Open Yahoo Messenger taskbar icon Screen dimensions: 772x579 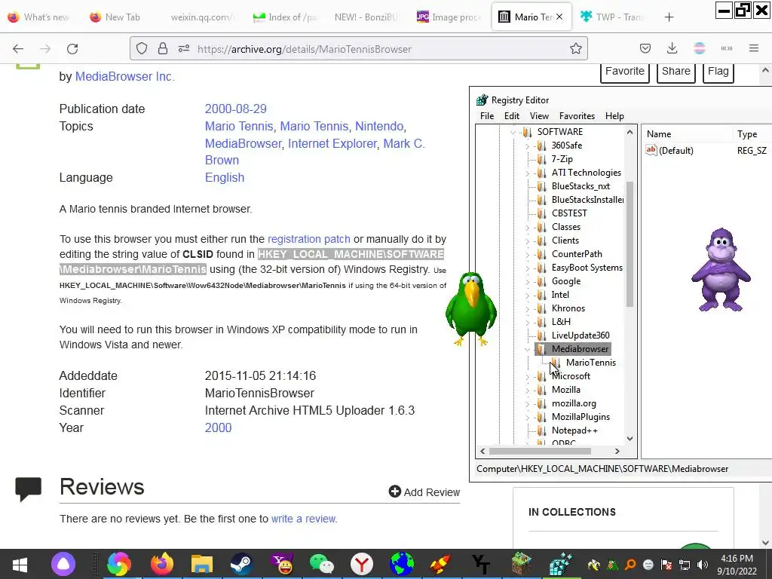click(282, 564)
